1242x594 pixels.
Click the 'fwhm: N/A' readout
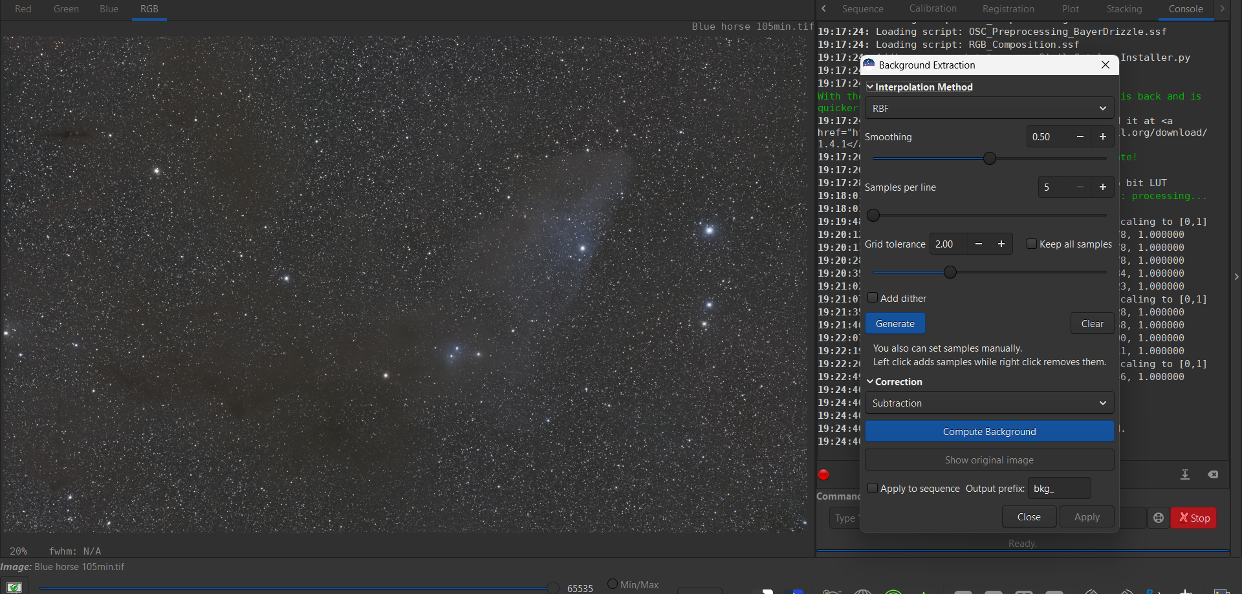click(x=75, y=551)
